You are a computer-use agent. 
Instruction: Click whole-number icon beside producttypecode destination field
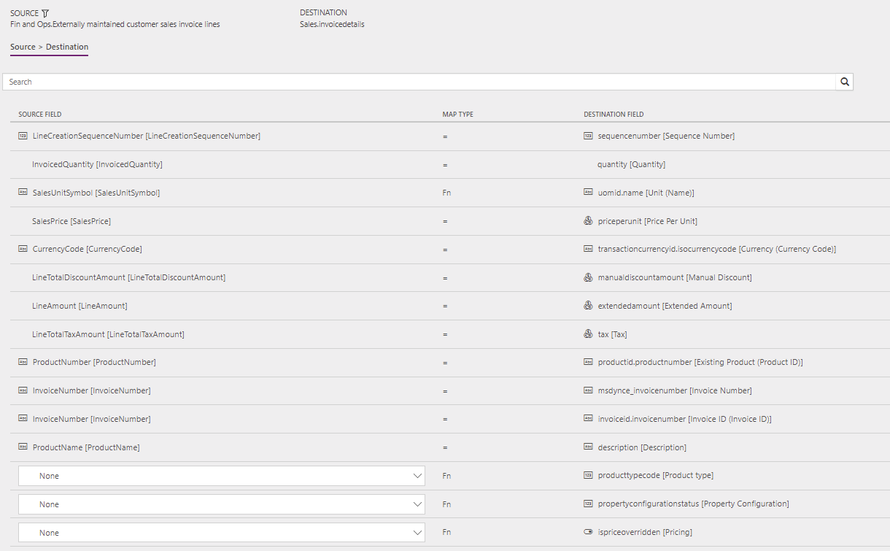[x=588, y=475]
